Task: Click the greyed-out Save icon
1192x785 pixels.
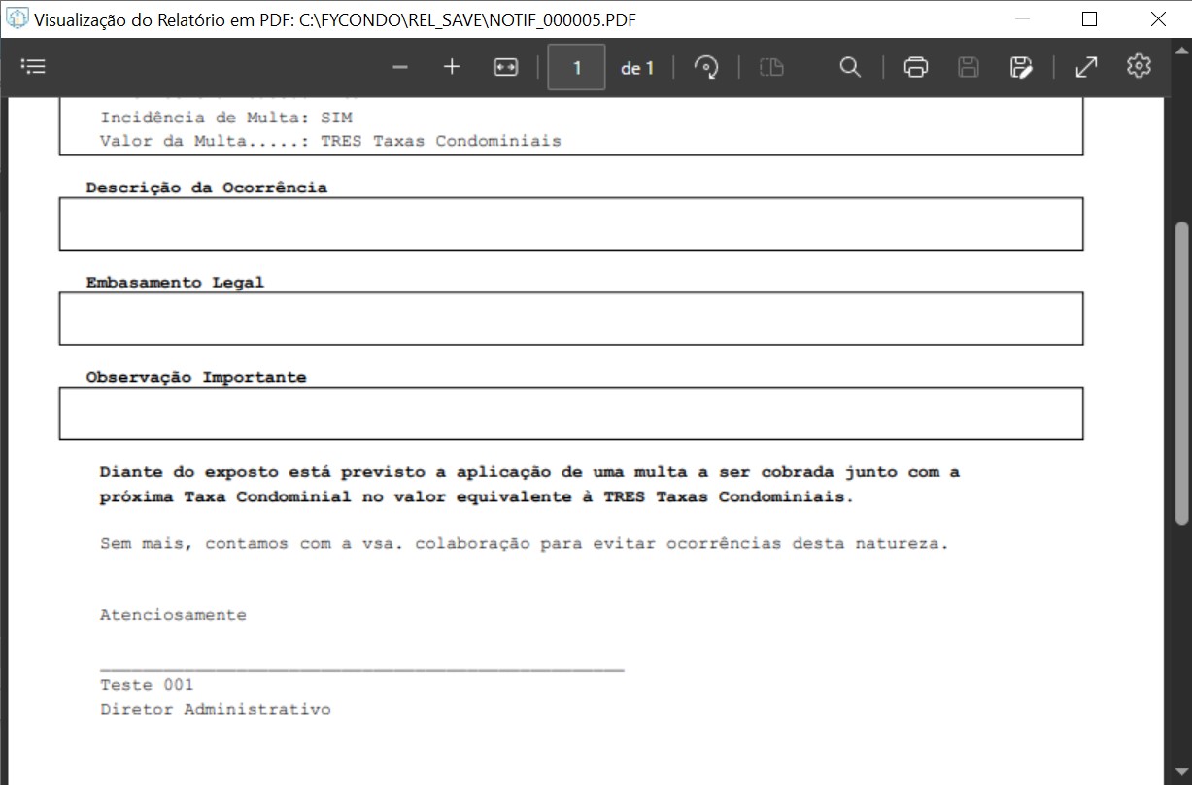Action: point(969,67)
